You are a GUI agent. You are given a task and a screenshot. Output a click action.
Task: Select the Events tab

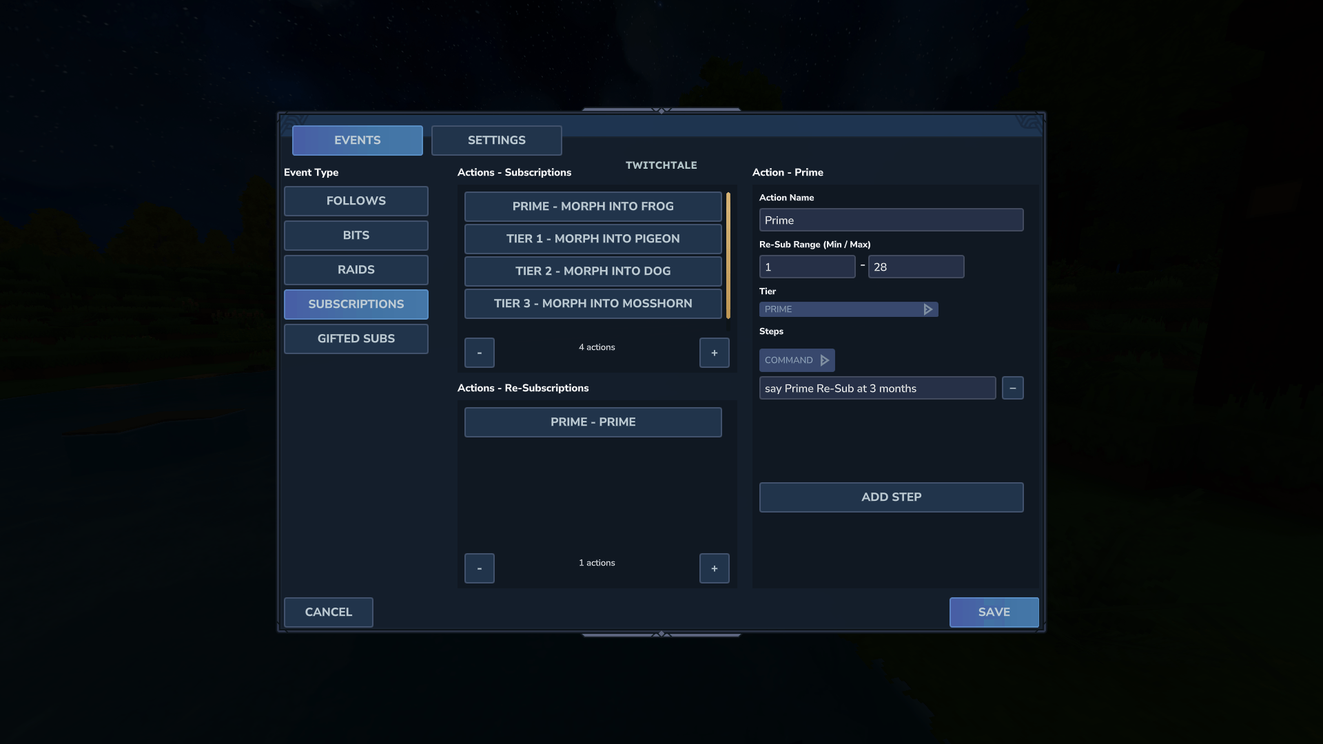click(x=357, y=141)
